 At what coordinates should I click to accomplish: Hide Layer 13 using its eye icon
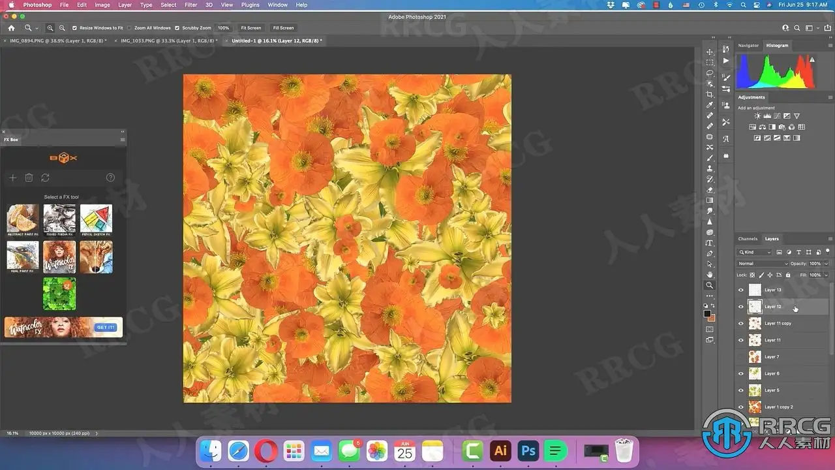pyautogui.click(x=740, y=290)
